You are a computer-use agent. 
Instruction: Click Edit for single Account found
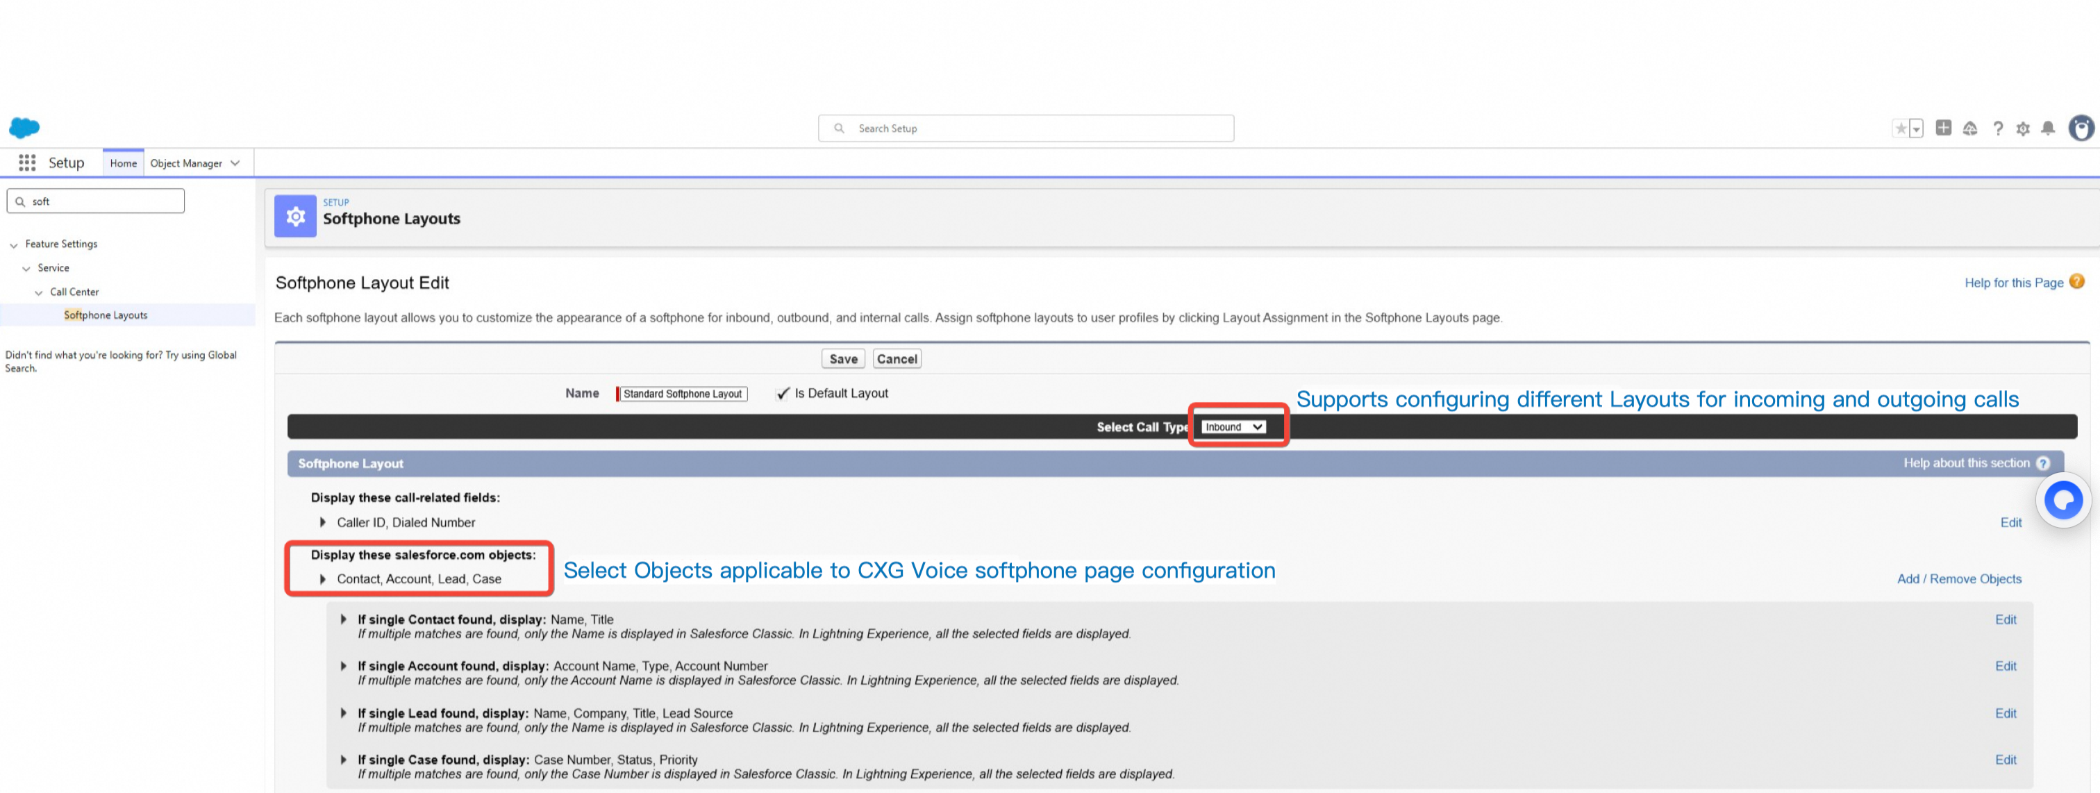pyautogui.click(x=2006, y=666)
